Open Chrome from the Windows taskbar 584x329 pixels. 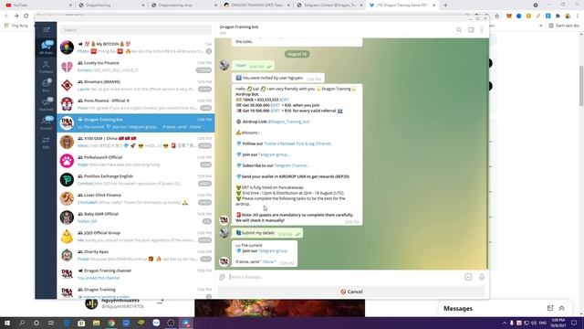(x=111, y=323)
